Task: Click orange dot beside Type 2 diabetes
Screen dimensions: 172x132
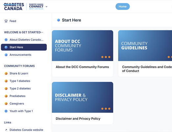Action: point(6,88)
